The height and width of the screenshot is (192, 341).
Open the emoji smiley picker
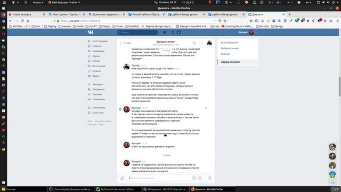click(200, 178)
